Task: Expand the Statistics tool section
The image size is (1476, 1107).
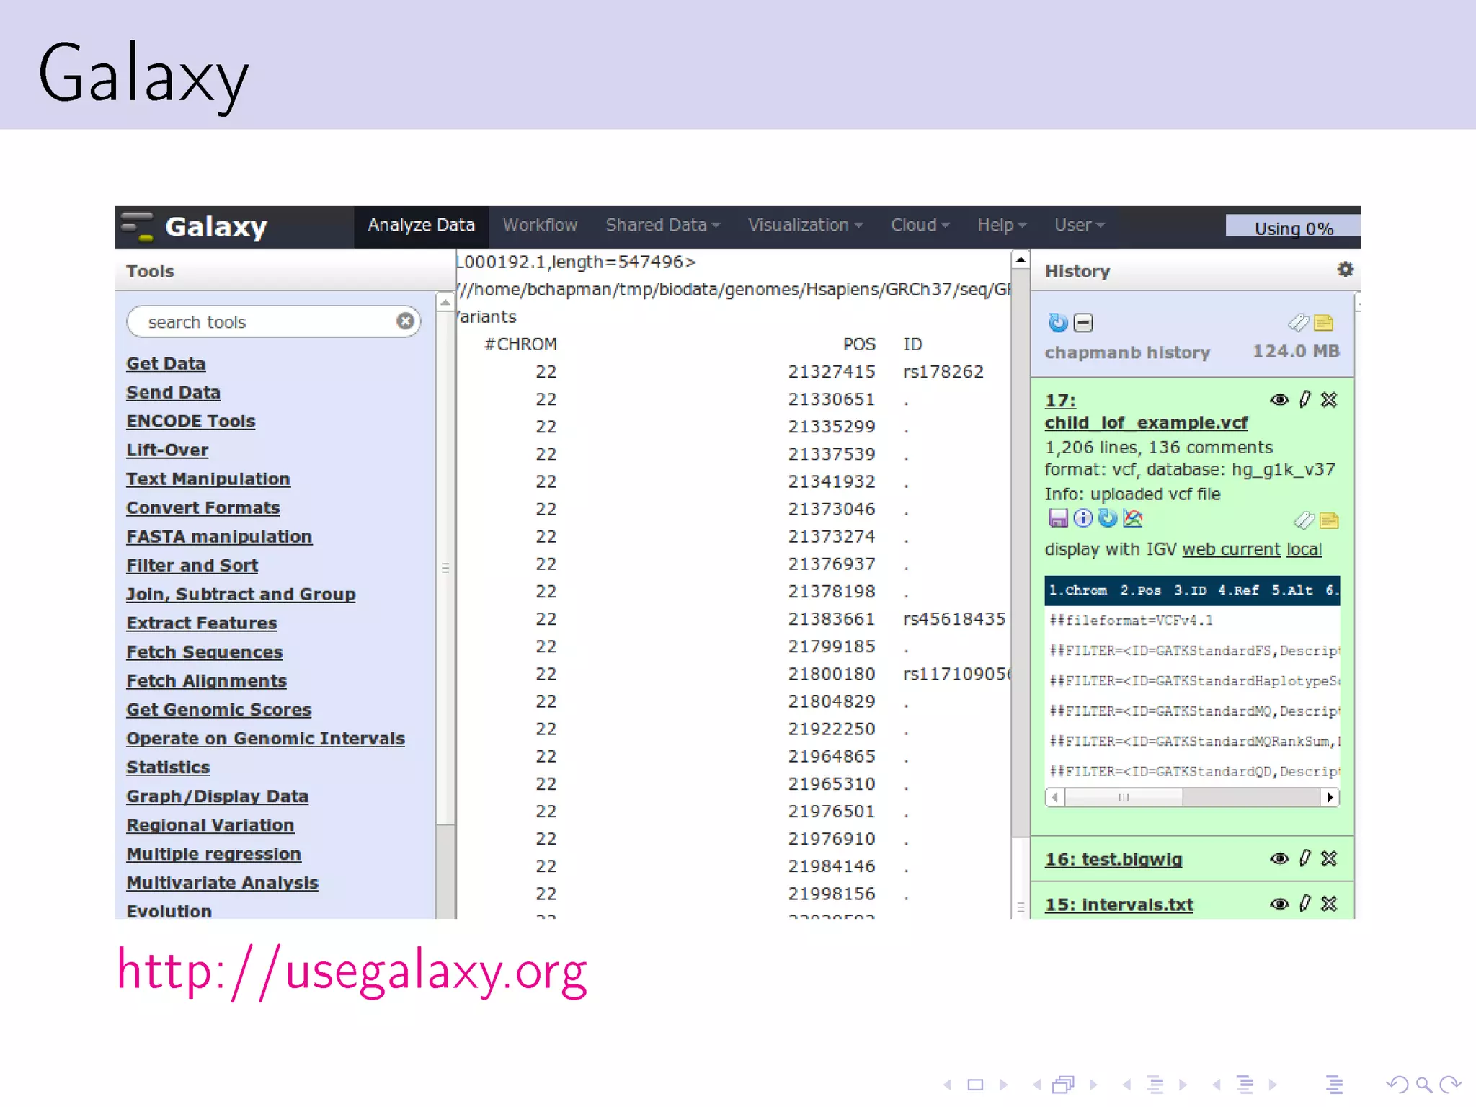Action: click(168, 767)
